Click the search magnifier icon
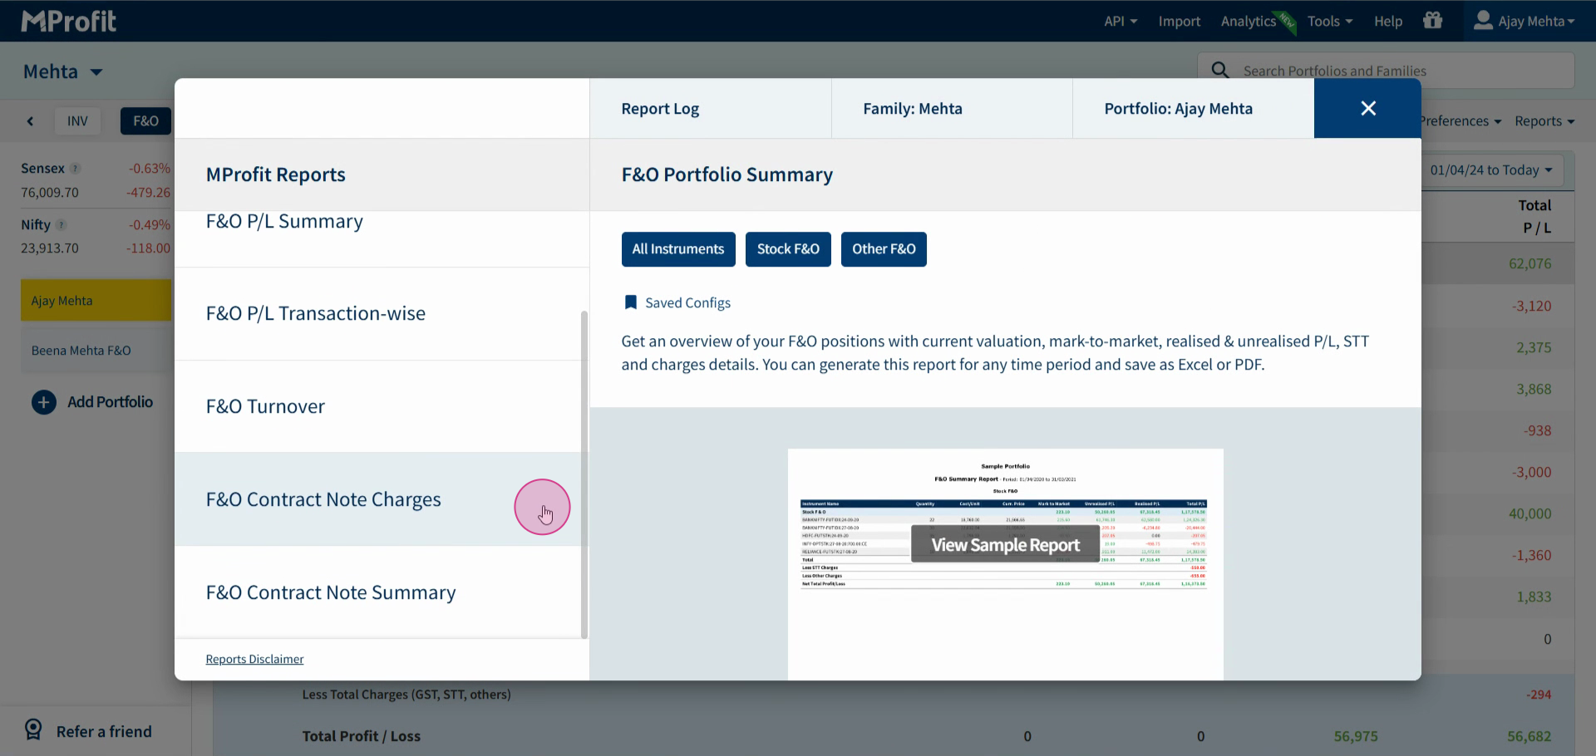Image resolution: width=1596 pixels, height=756 pixels. click(1220, 71)
